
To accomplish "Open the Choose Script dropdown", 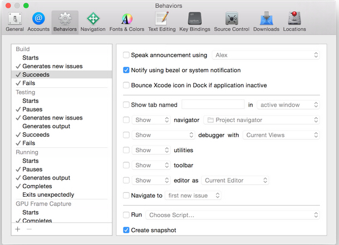I will tap(233, 215).
